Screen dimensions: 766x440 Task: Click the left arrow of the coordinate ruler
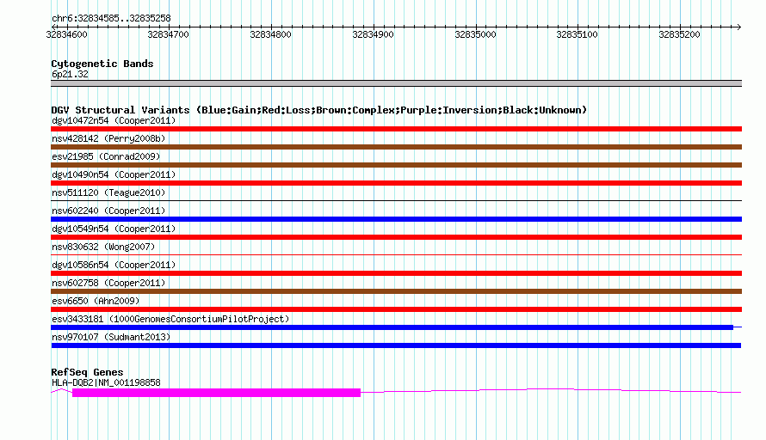tap(53, 27)
